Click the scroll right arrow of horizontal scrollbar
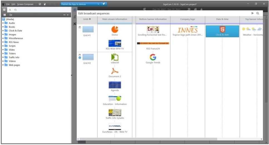The image size is (269, 145). [x=261, y=139]
